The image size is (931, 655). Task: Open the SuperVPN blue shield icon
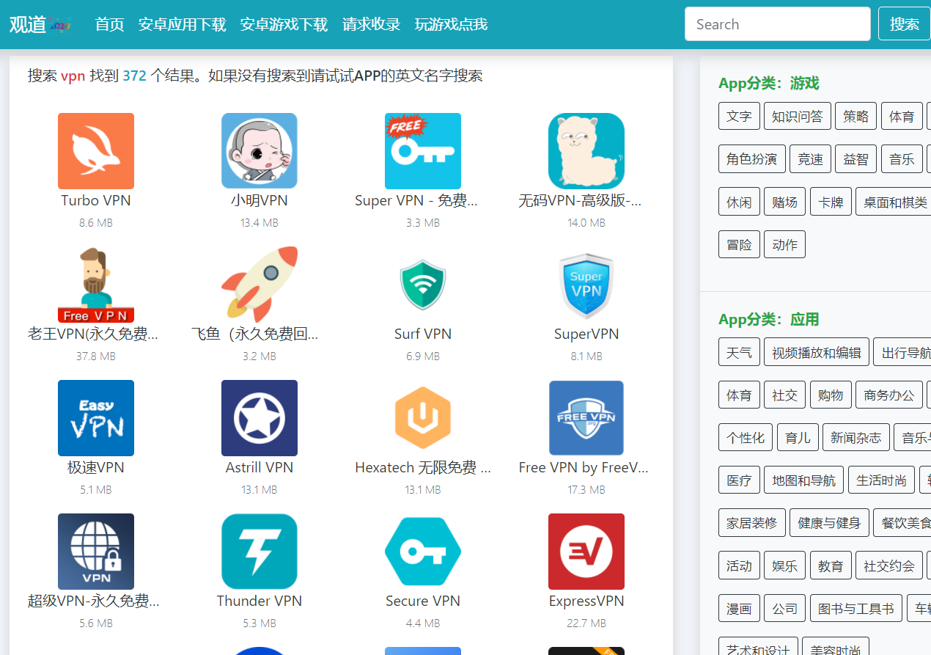pyautogui.click(x=586, y=285)
